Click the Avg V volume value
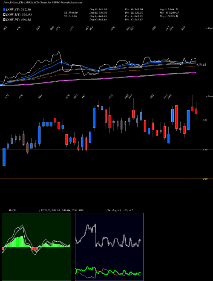The height and width of the screenshot is (281, 213). [x=169, y=9]
